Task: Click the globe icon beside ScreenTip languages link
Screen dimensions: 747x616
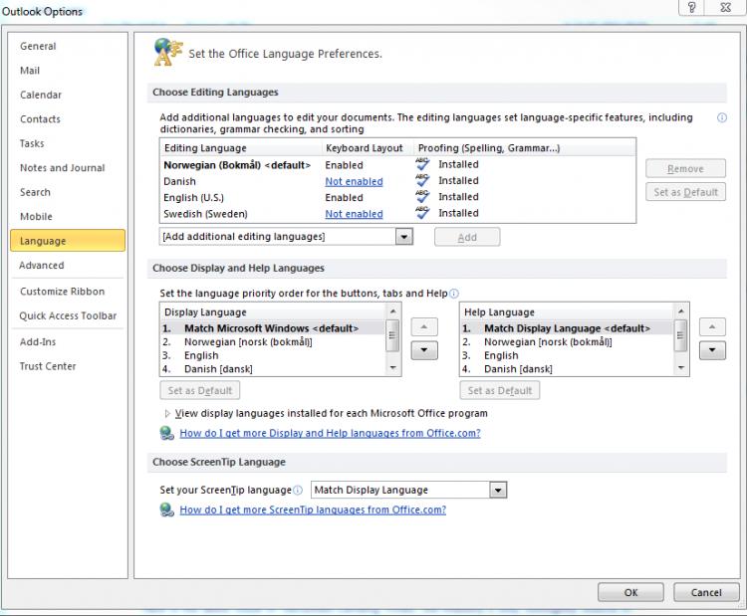Action: [166, 510]
